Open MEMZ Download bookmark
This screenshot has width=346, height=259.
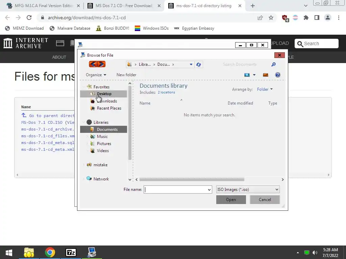[x=24, y=28]
